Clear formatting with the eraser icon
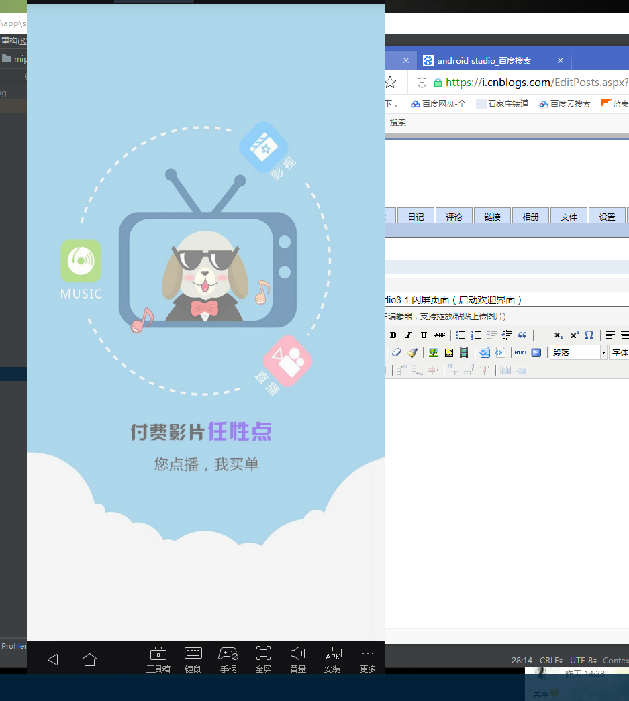The width and height of the screenshot is (629, 701). click(x=395, y=352)
